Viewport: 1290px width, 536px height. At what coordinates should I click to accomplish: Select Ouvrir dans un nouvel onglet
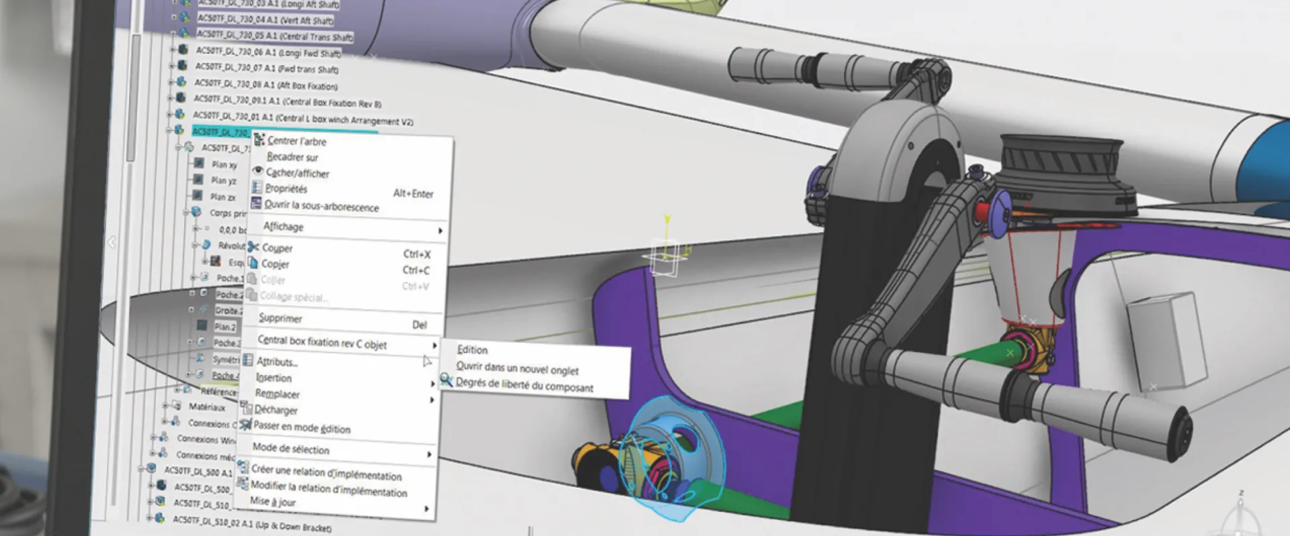517,368
